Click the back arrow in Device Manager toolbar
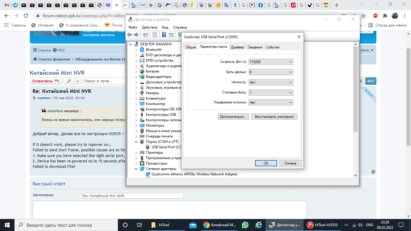 [129, 35]
